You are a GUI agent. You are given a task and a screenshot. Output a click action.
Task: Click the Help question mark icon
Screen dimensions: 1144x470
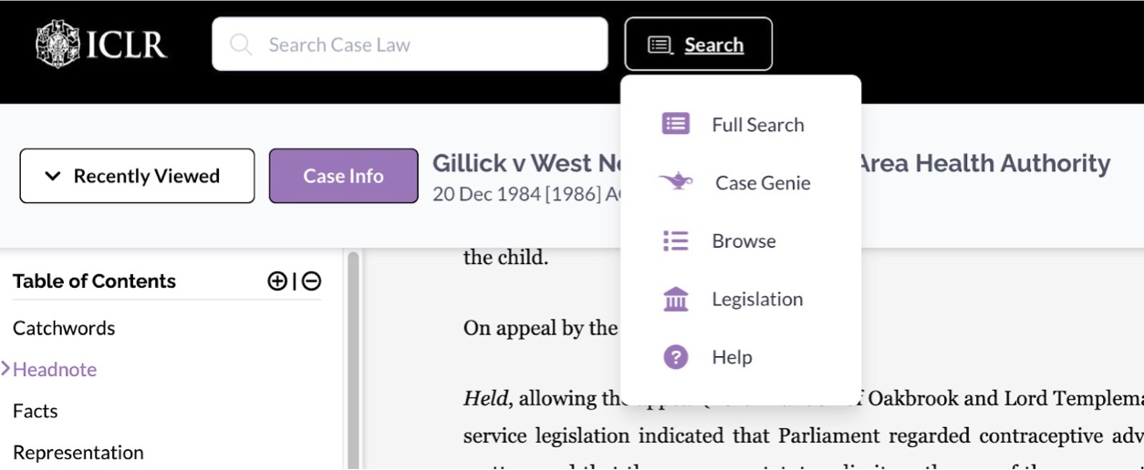(x=675, y=357)
